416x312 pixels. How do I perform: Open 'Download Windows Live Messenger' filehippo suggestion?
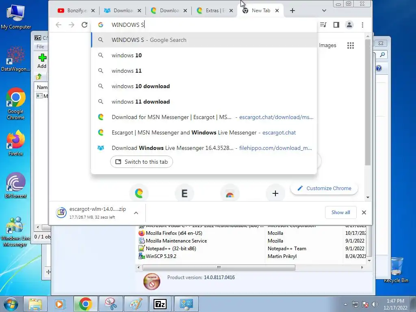pos(204,148)
